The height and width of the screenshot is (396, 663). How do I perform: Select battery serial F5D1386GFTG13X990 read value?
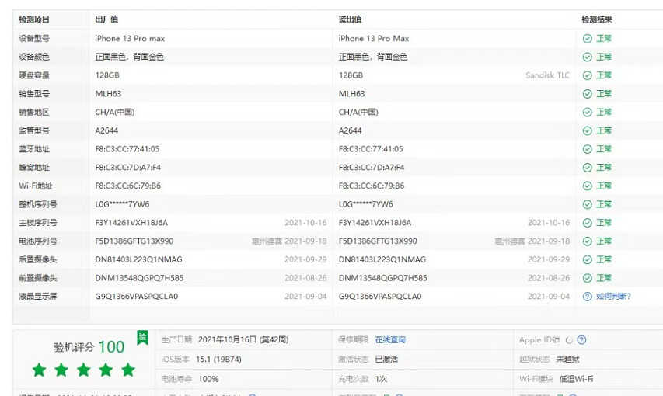pos(378,241)
